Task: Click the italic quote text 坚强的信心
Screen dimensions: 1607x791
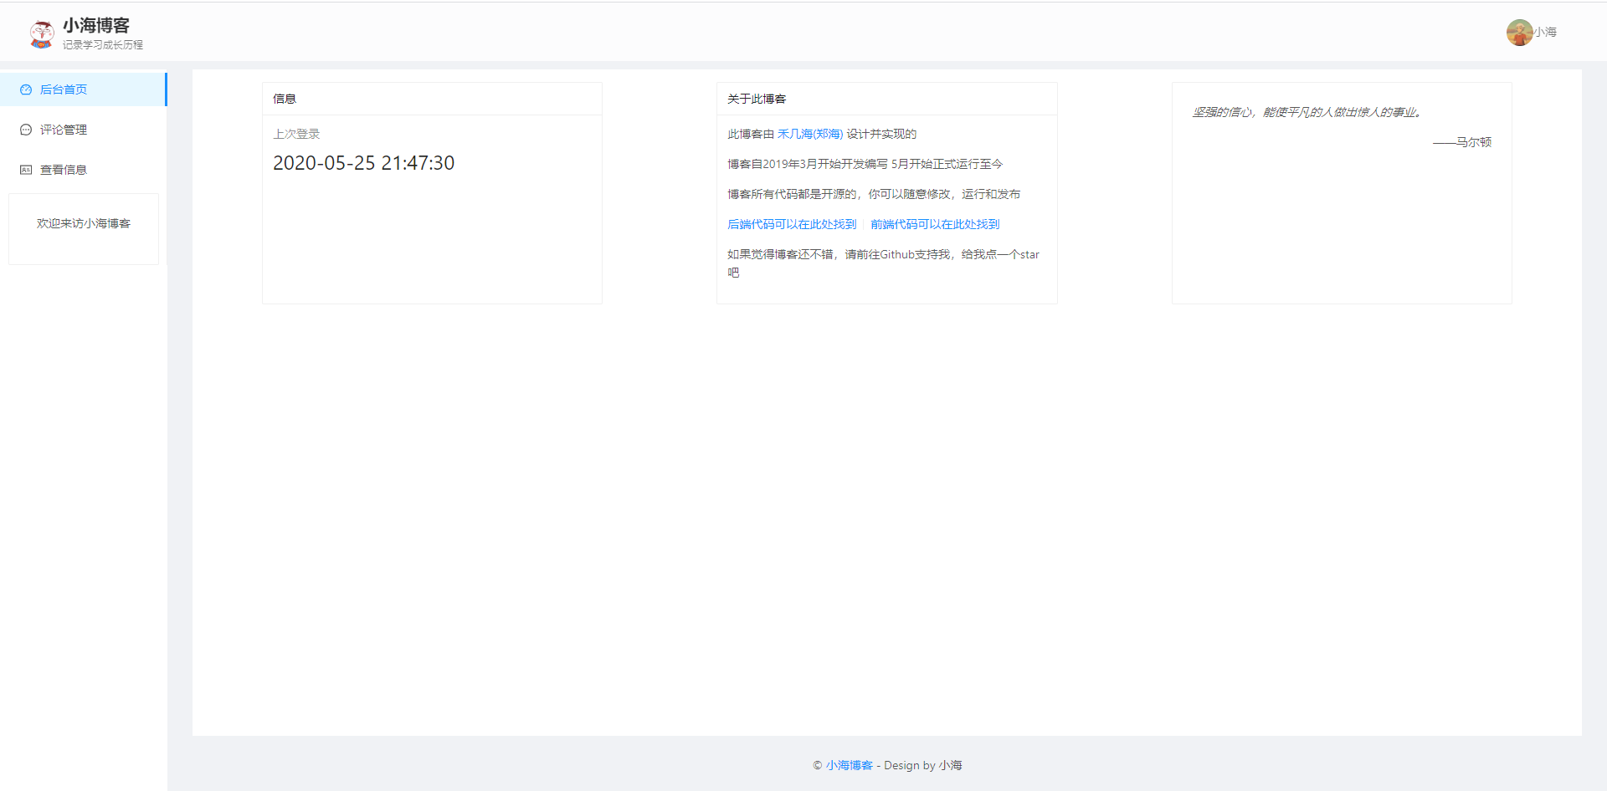Action: [1306, 112]
